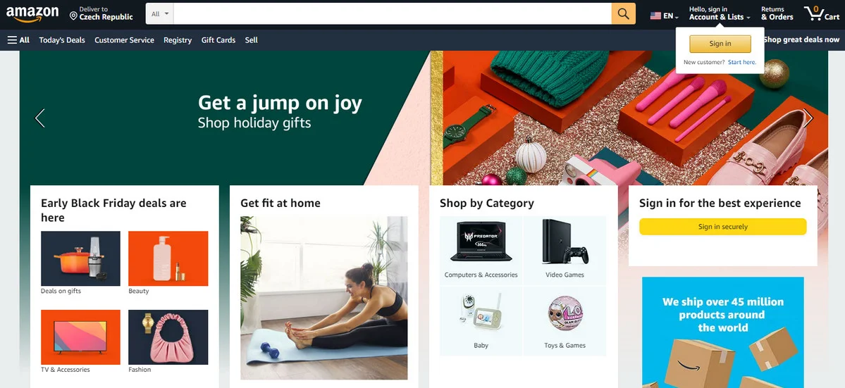Open Today's Deals in navigation bar
The width and height of the screenshot is (845, 388).
(x=62, y=40)
